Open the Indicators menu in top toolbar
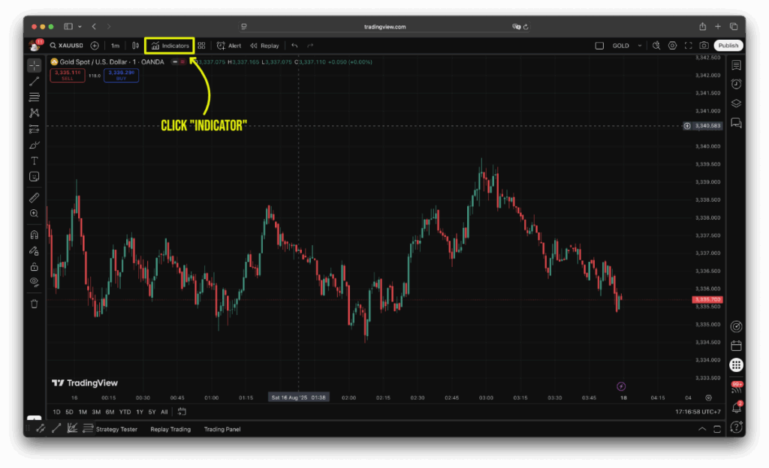 click(170, 46)
